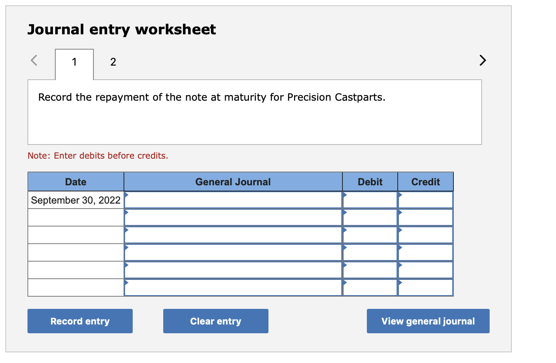Click the blue triangle in the third General Journal row

[x=127, y=230]
